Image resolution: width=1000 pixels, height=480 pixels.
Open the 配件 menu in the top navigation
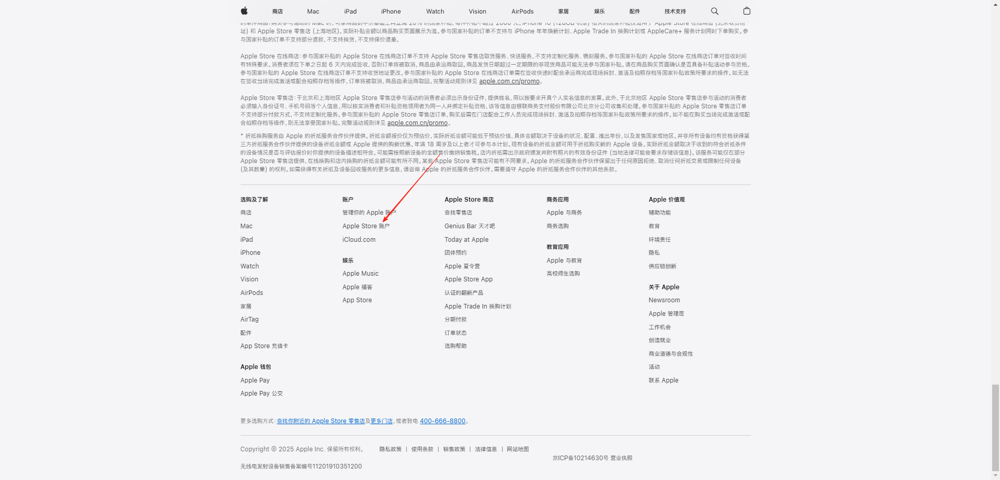pyautogui.click(x=634, y=11)
